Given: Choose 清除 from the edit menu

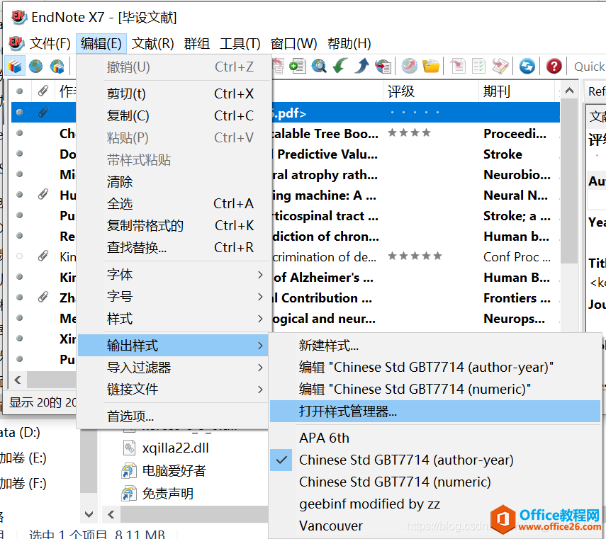Looking at the screenshot, I should [x=173, y=181].
